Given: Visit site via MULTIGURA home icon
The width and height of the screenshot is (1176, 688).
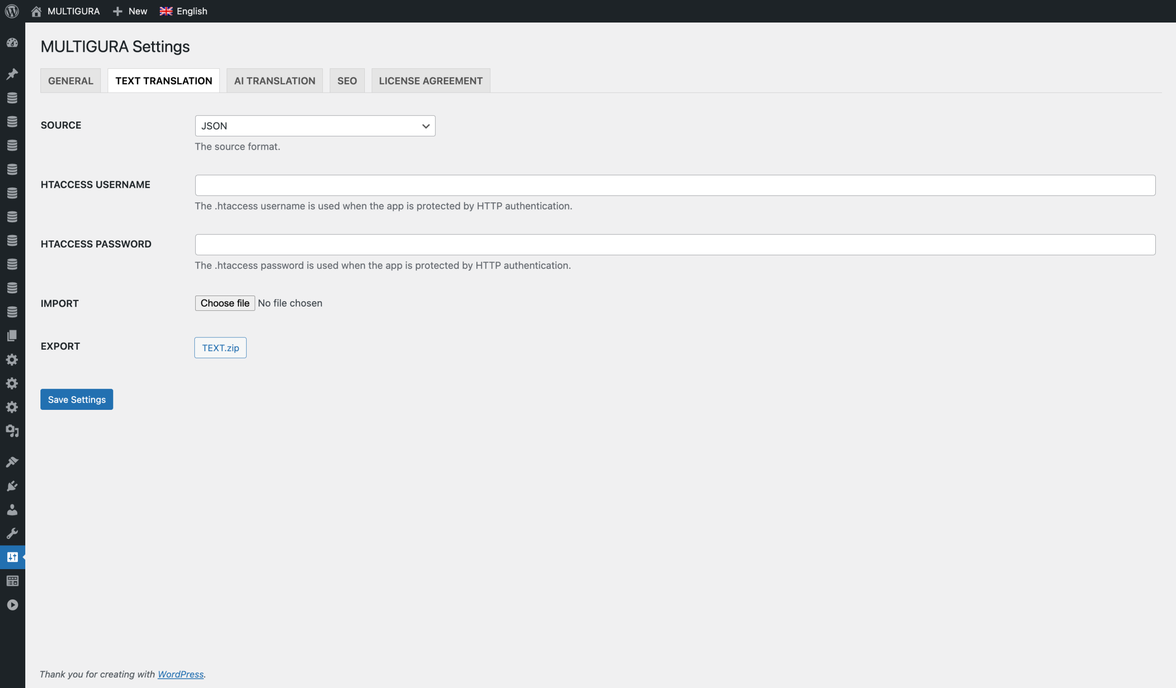Looking at the screenshot, I should pos(36,11).
